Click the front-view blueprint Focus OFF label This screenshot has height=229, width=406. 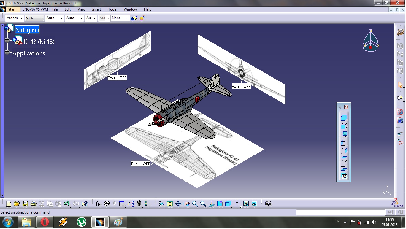click(241, 86)
